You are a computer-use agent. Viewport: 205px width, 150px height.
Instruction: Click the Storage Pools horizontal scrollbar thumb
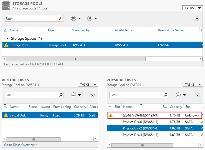(76, 59)
